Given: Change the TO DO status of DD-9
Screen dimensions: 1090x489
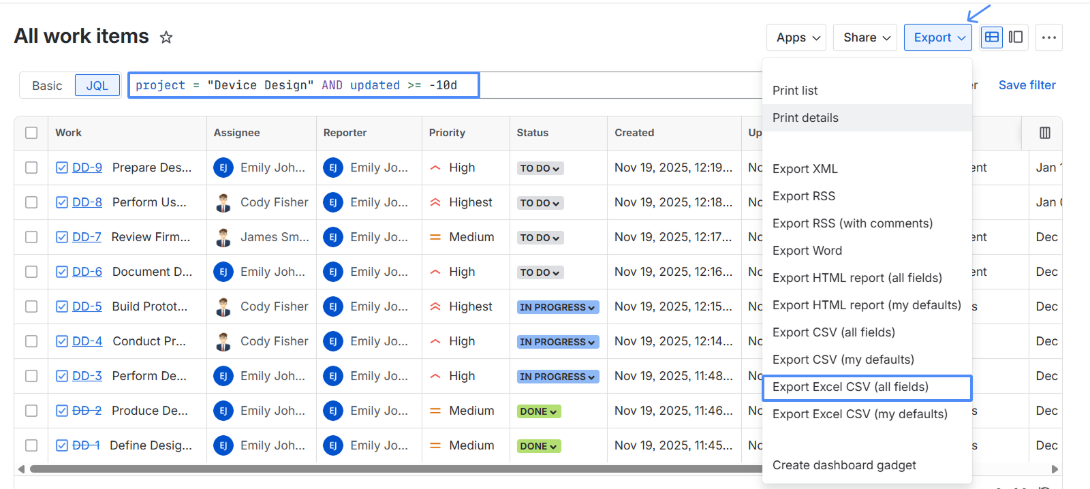Looking at the screenshot, I should 540,168.
